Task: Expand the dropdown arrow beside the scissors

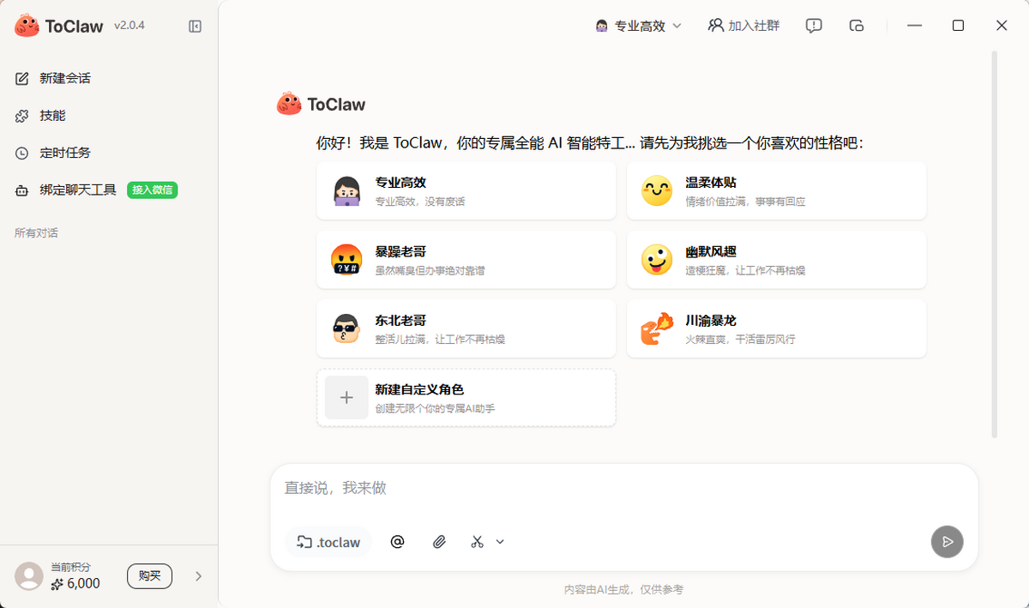Action: tap(500, 542)
